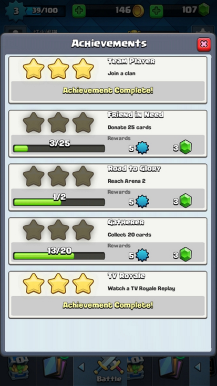Click the experience bar showing 39/100
Screen dimensions: 217x386
(x=45, y=11)
